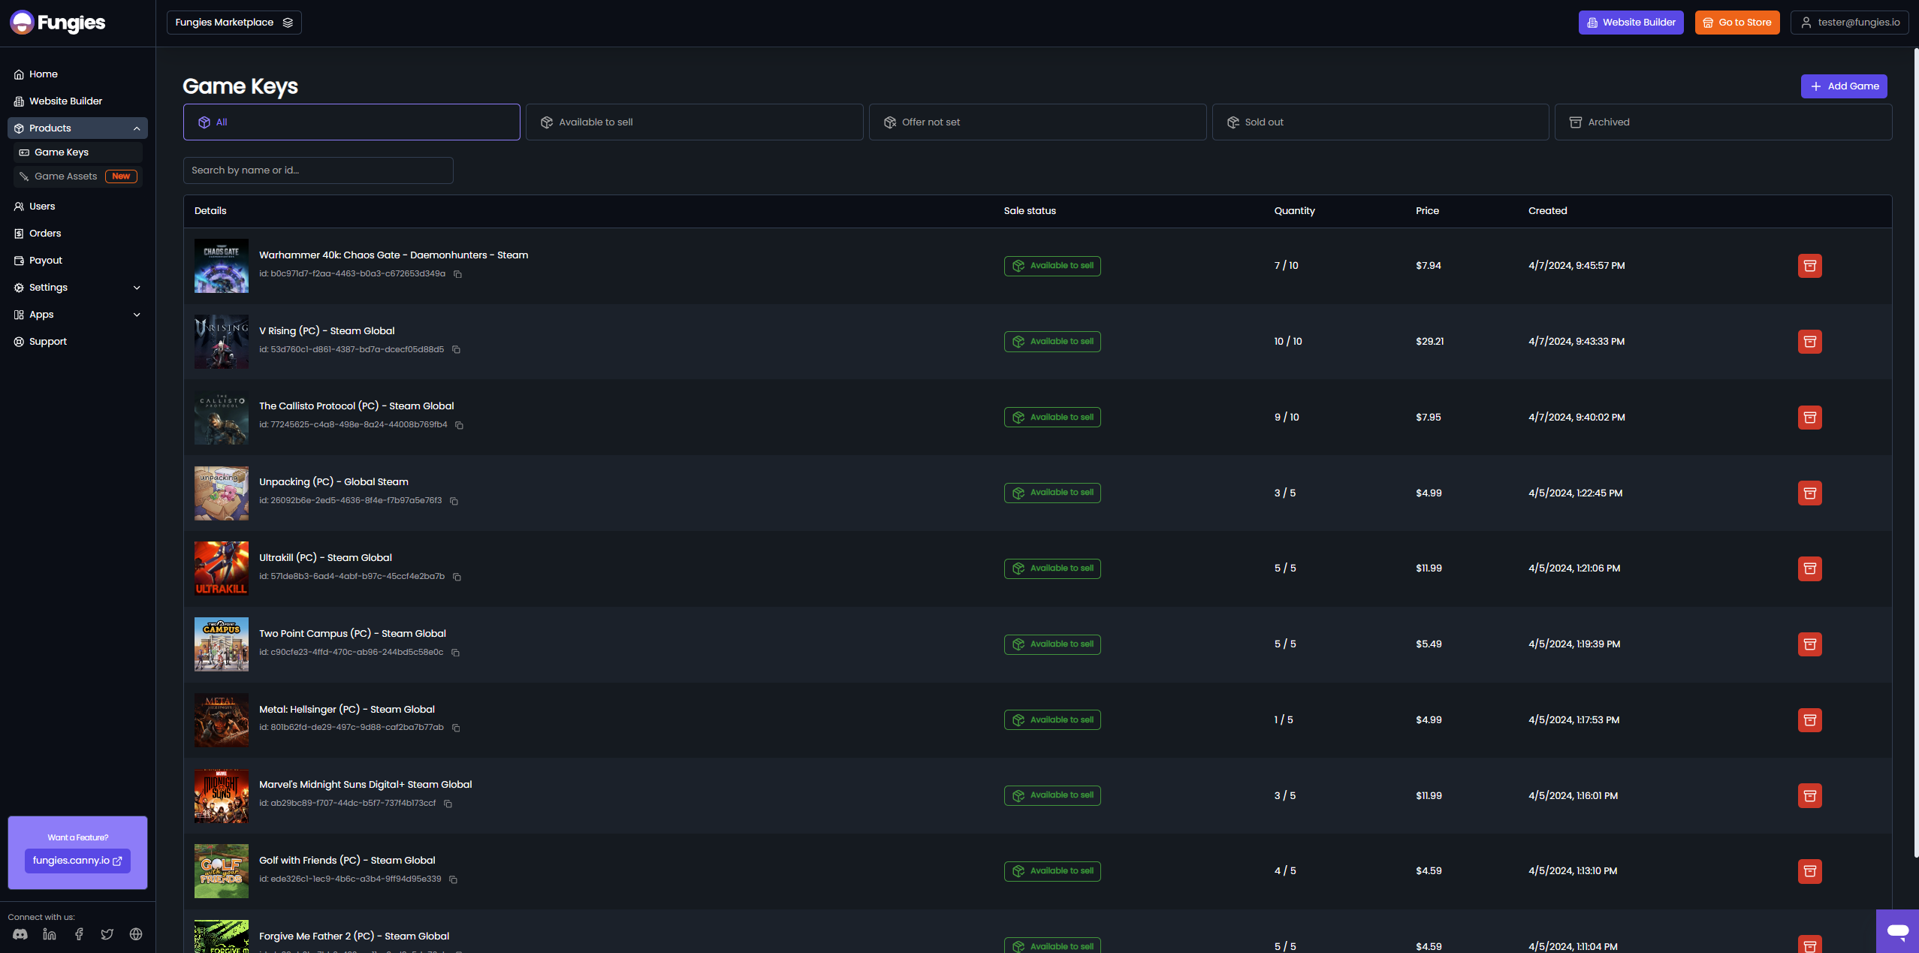Click the Golf with Friends cover thumbnail
This screenshot has width=1919, height=953.
pyautogui.click(x=221, y=871)
